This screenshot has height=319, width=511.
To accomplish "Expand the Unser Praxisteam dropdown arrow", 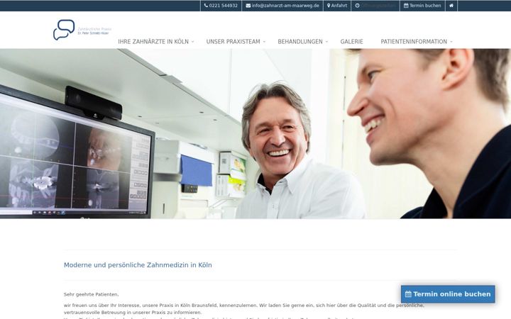I will tap(264, 42).
